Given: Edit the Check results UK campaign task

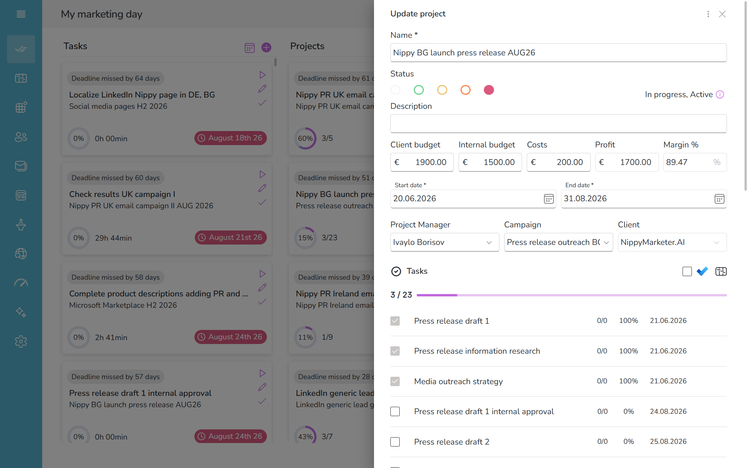Looking at the screenshot, I should point(262,188).
